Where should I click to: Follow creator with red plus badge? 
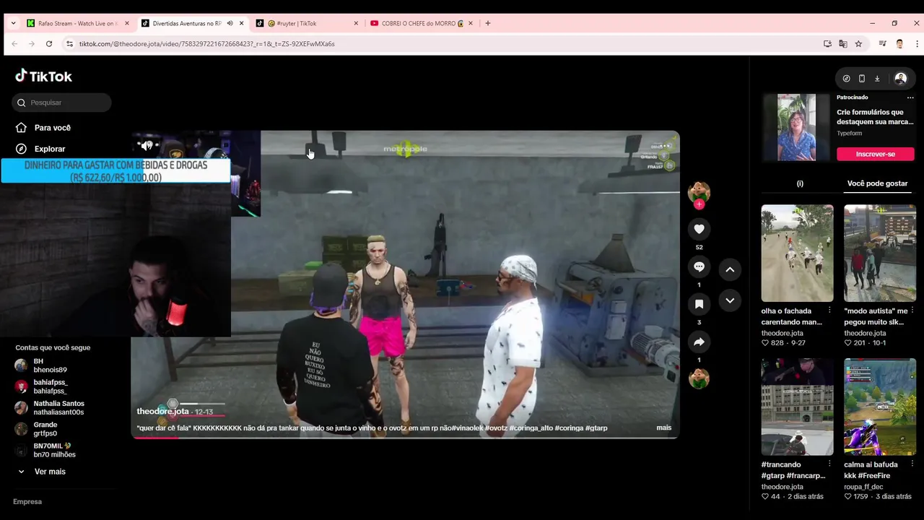699,204
